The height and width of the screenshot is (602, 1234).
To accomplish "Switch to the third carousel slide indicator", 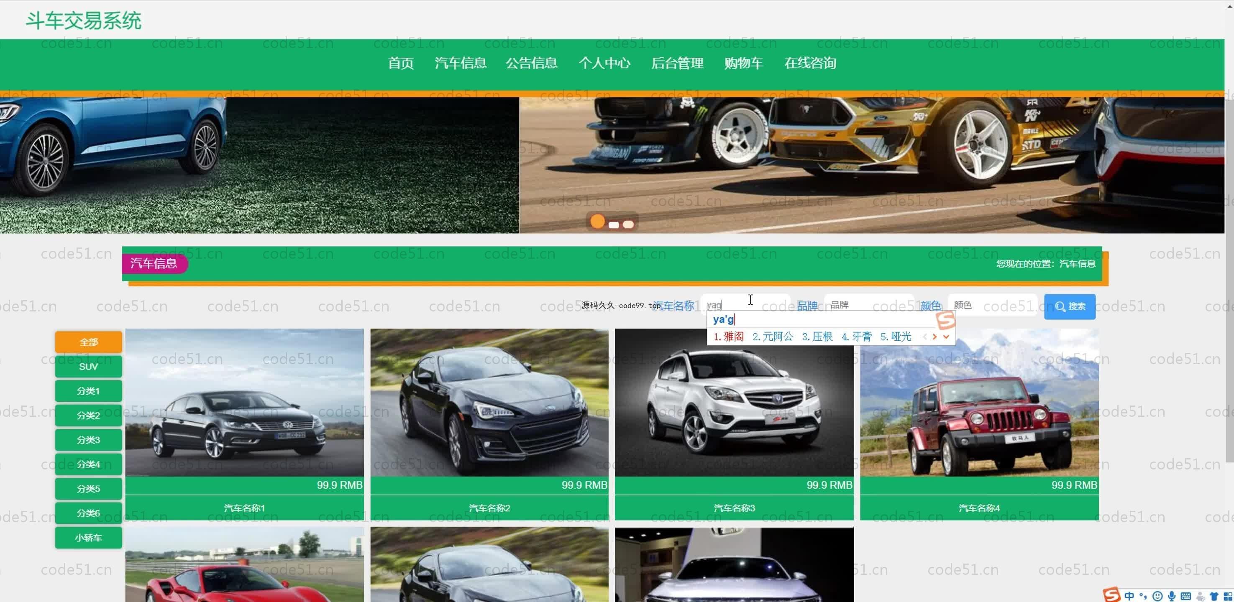I will [628, 224].
